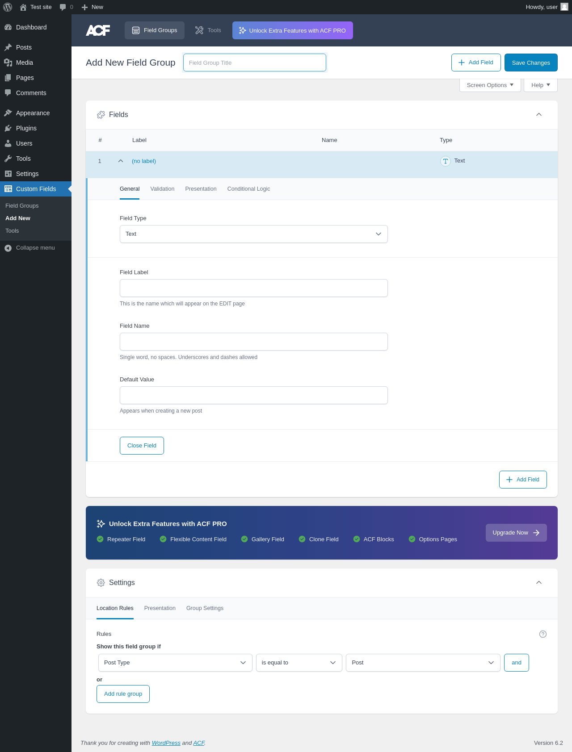Open the 'is equal to' operator dropdown
Viewport: 572px width, 752px height.
pyautogui.click(x=299, y=663)
